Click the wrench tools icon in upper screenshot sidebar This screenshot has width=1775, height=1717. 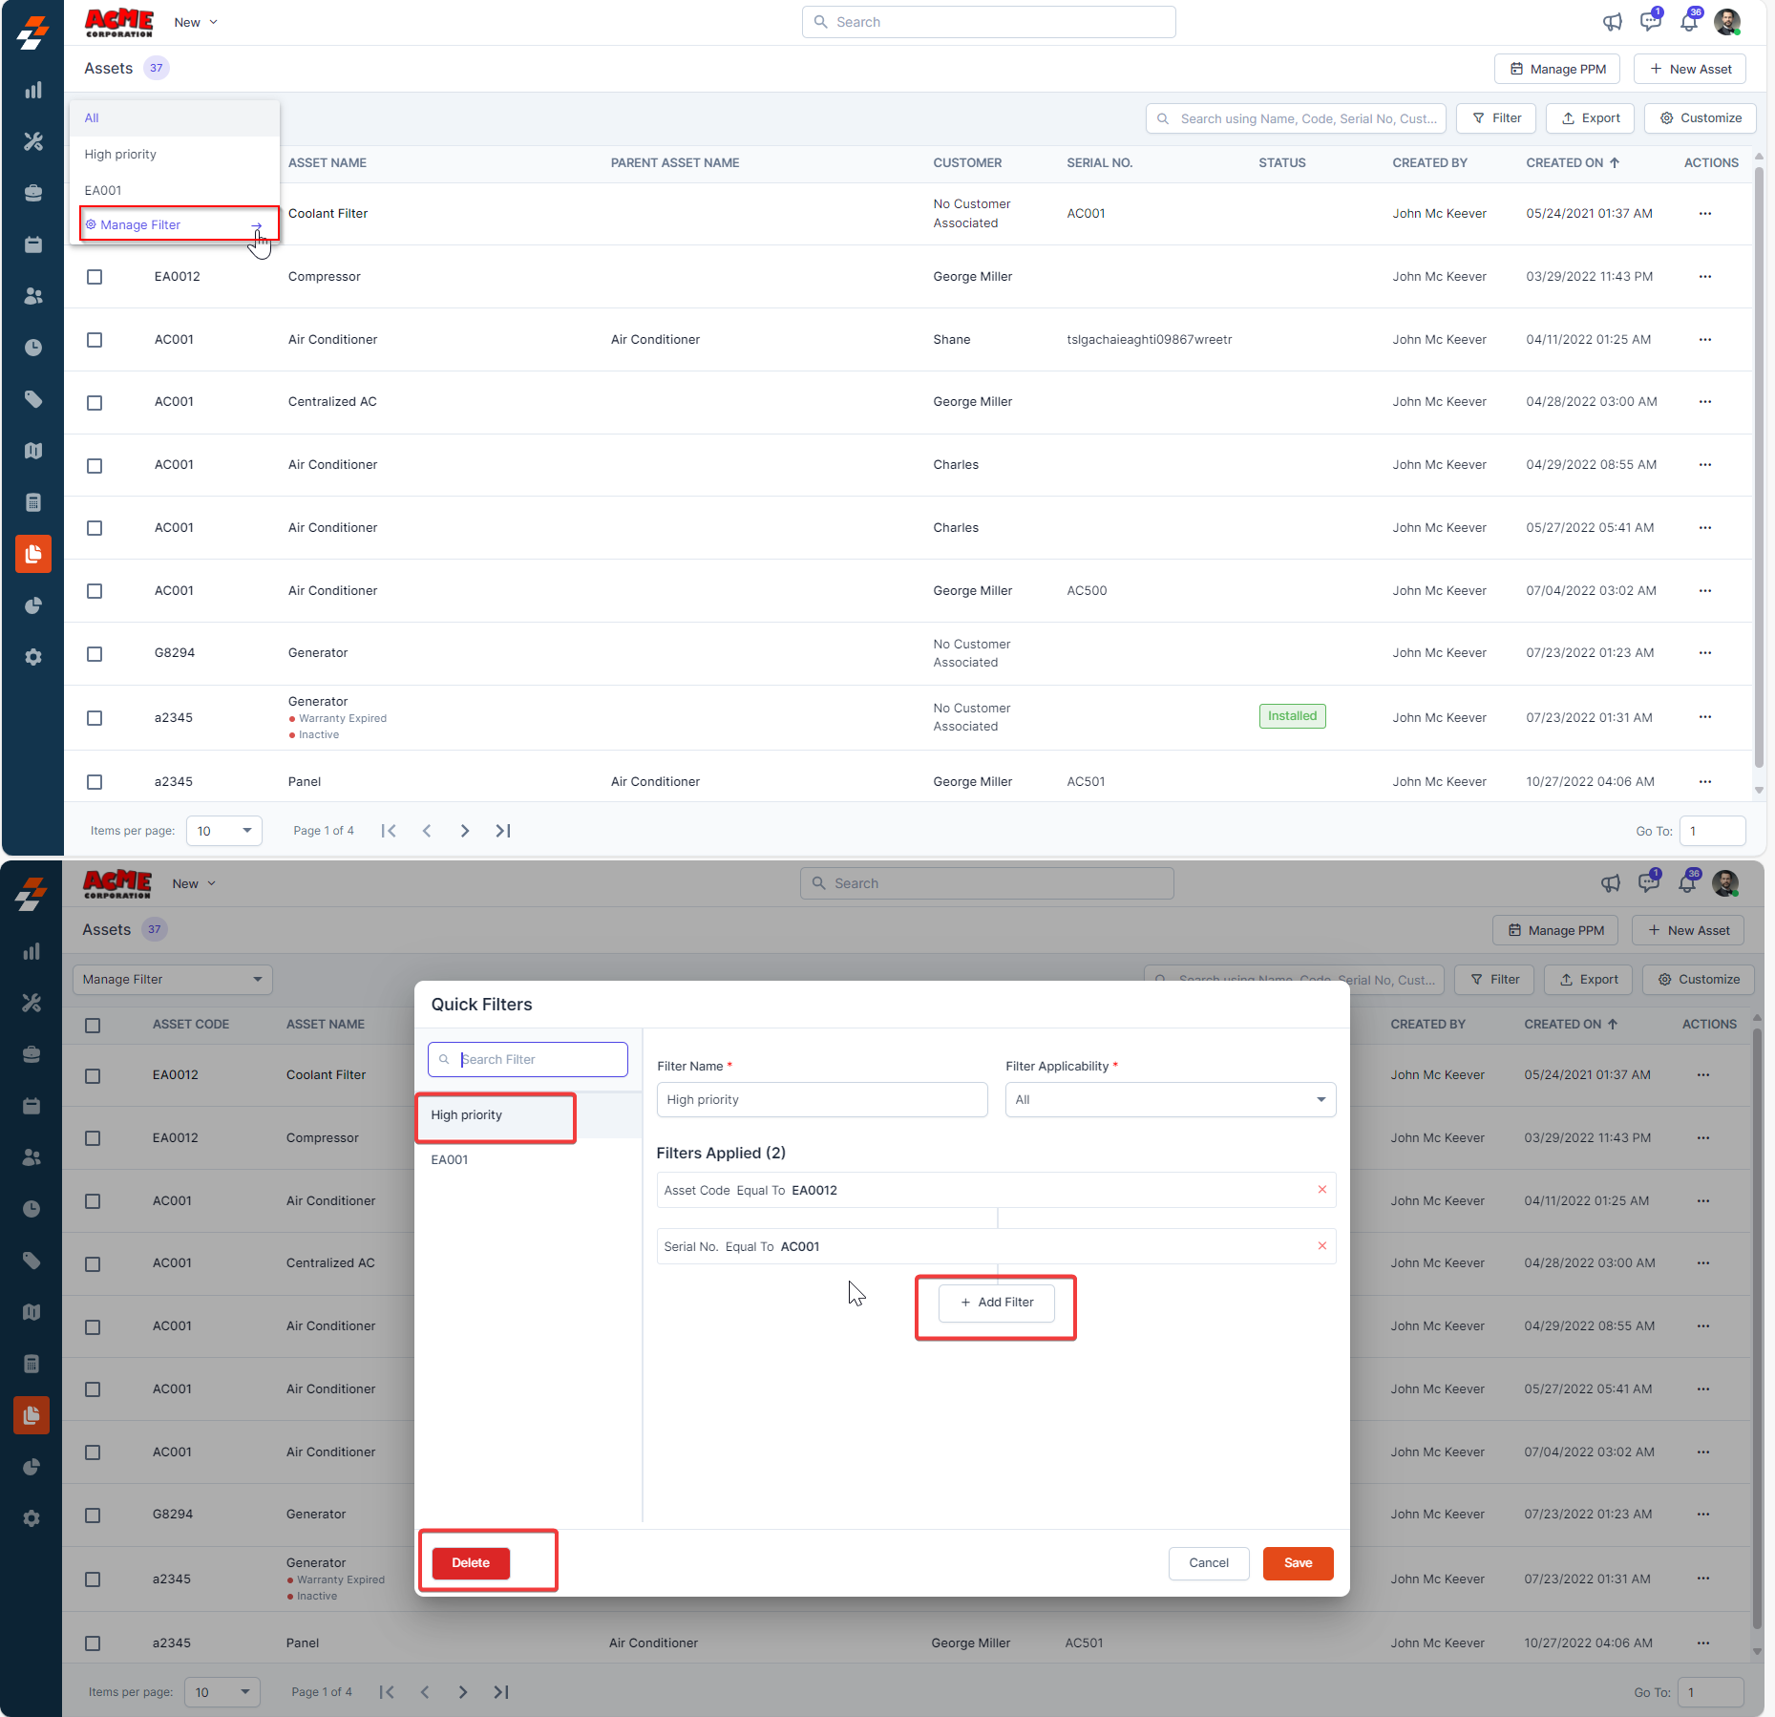click(x=33, y=141)
